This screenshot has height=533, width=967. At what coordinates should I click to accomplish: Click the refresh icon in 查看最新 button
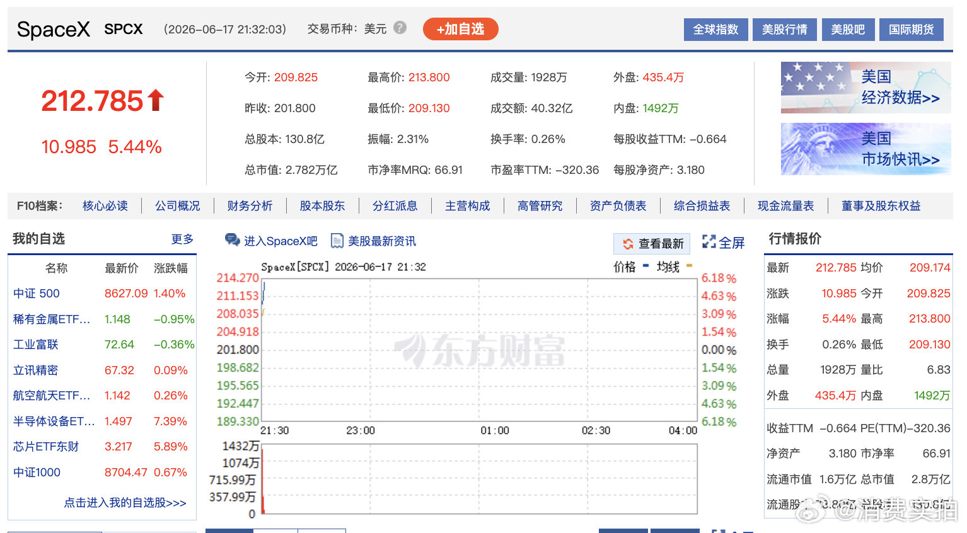click(x=628, y=244)
